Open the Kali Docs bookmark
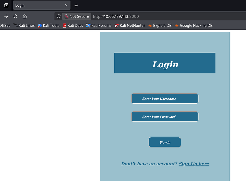Screen dimensions: 246x181 click(x=73, y=26)
